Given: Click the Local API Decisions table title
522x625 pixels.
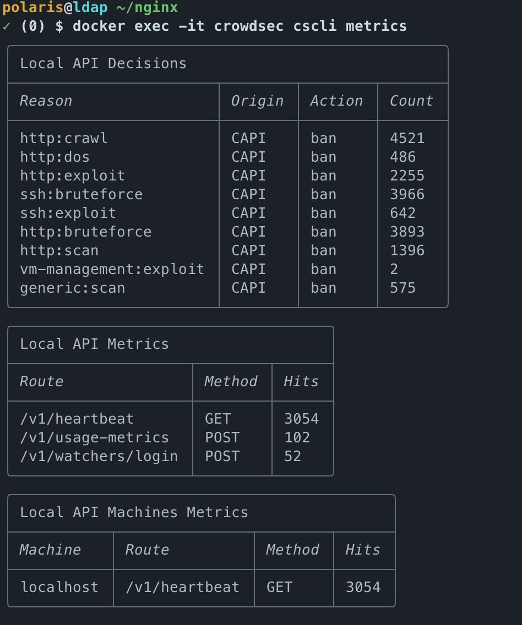Looking at the screenshot, I should [x=104, y=64].
